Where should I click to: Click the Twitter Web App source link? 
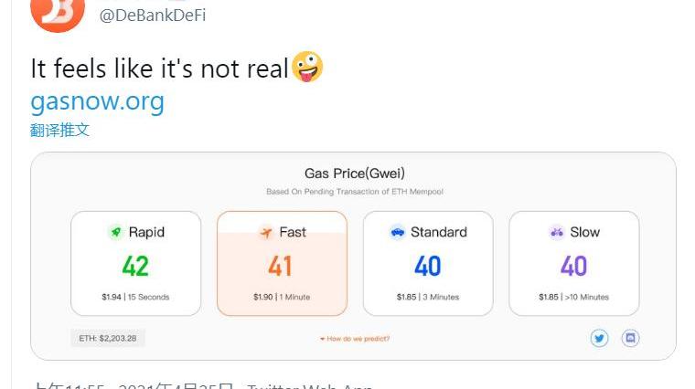pos(309,386)
